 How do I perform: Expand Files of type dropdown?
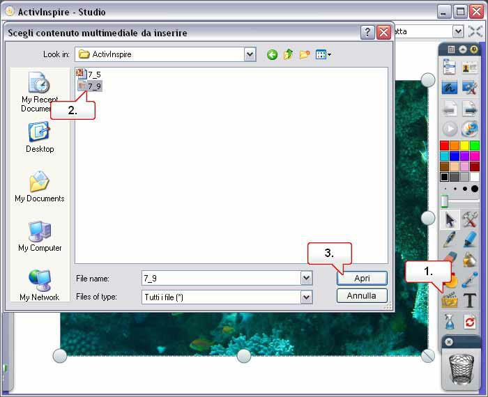point(306,297)
